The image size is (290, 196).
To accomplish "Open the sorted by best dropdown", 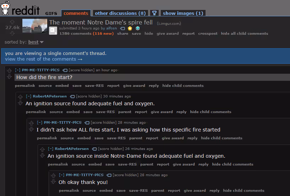I will tap(36, 42).
